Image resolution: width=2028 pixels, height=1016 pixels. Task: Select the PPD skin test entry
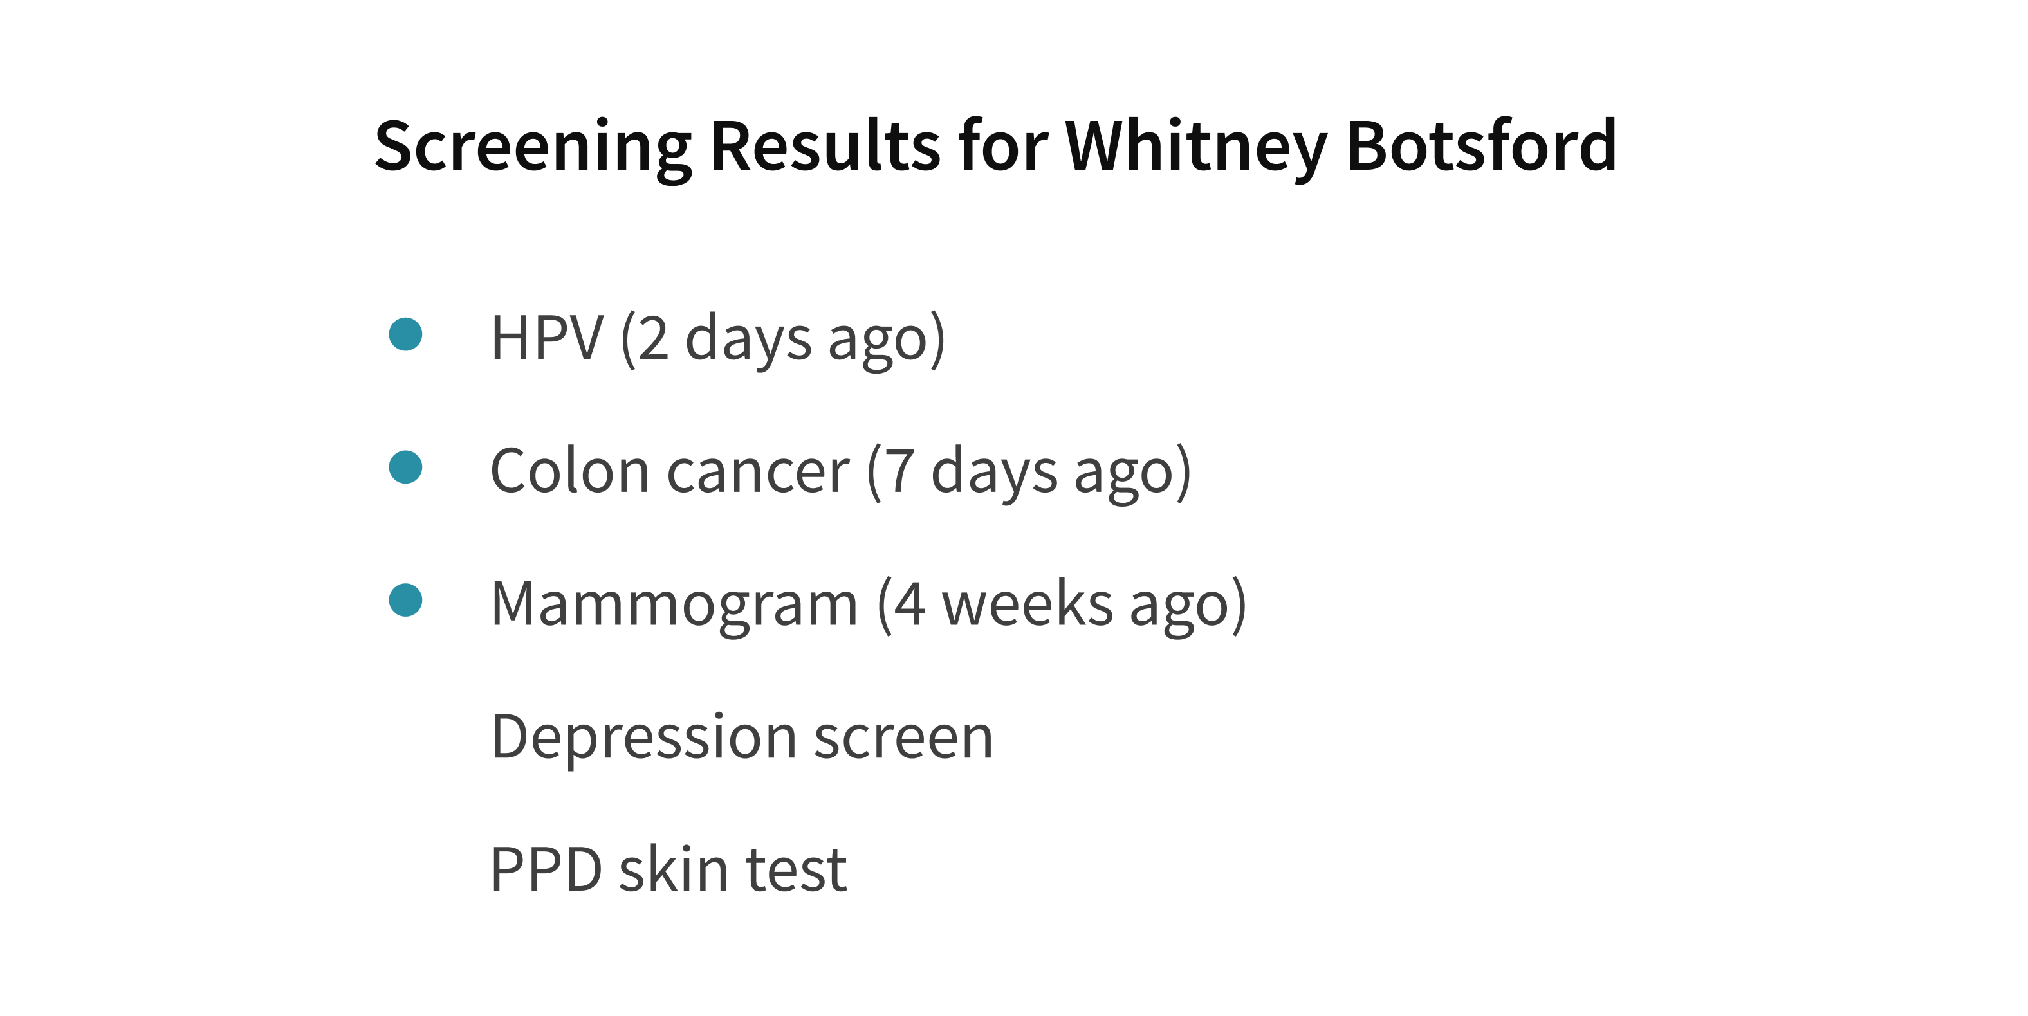[x=668, y=869]
